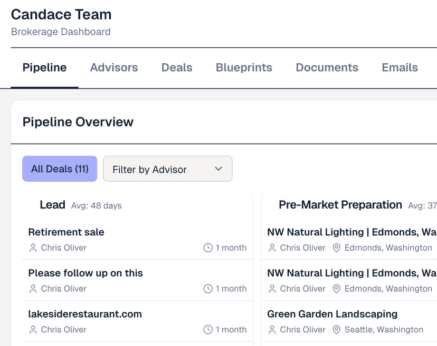The width and height of the screenshot is (437, 346).
Task: Click the clock icon in lakesiderestaurant.com row
Action: click(x=208, y=330)
